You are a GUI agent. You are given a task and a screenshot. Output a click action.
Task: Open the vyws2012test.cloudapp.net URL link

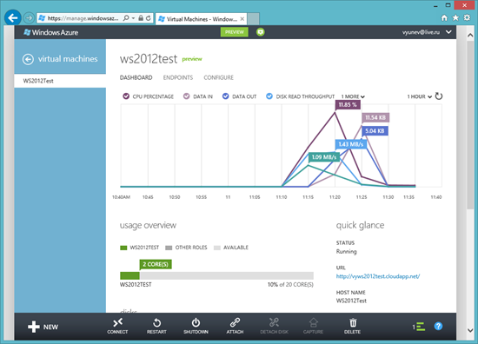point(378,276)
